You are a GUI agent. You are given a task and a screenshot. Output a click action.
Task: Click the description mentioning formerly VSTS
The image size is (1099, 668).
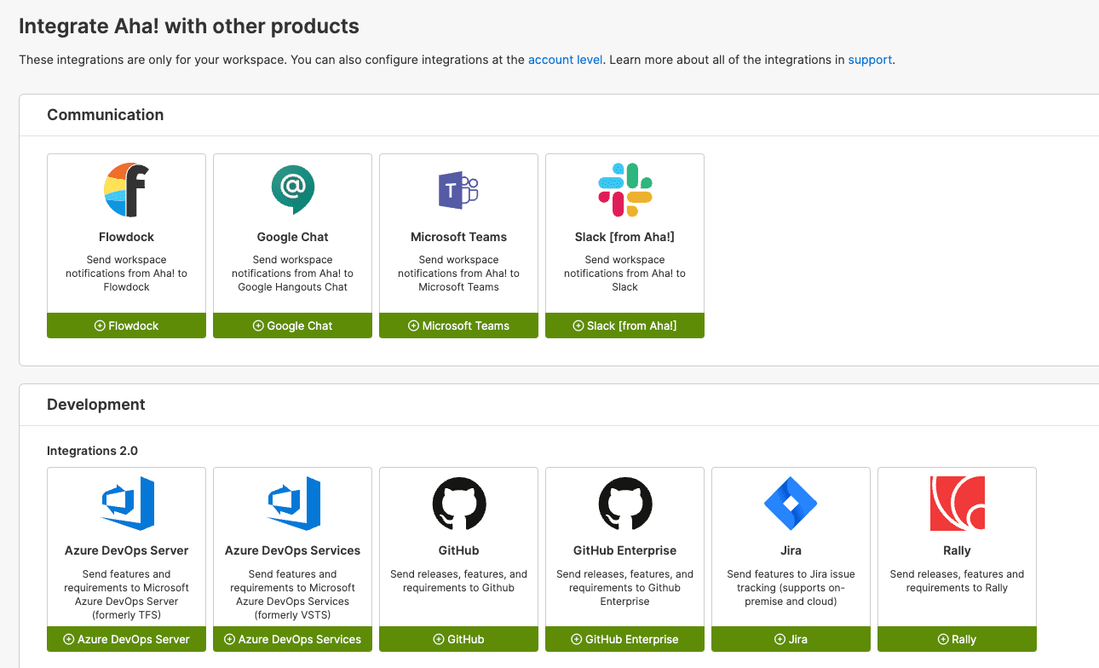[x=292, y=595]
